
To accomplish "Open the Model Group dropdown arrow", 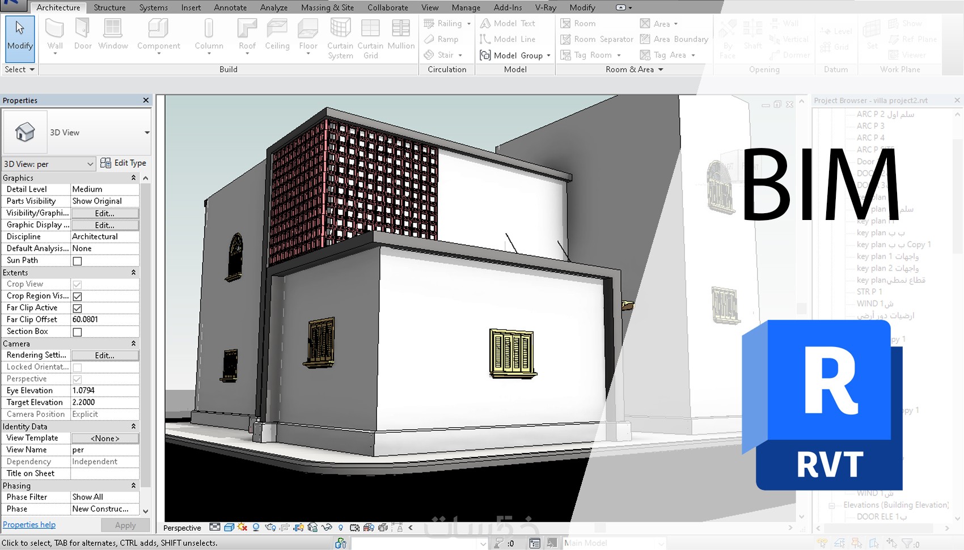I will pyautogui.click(x=549, y=56).
